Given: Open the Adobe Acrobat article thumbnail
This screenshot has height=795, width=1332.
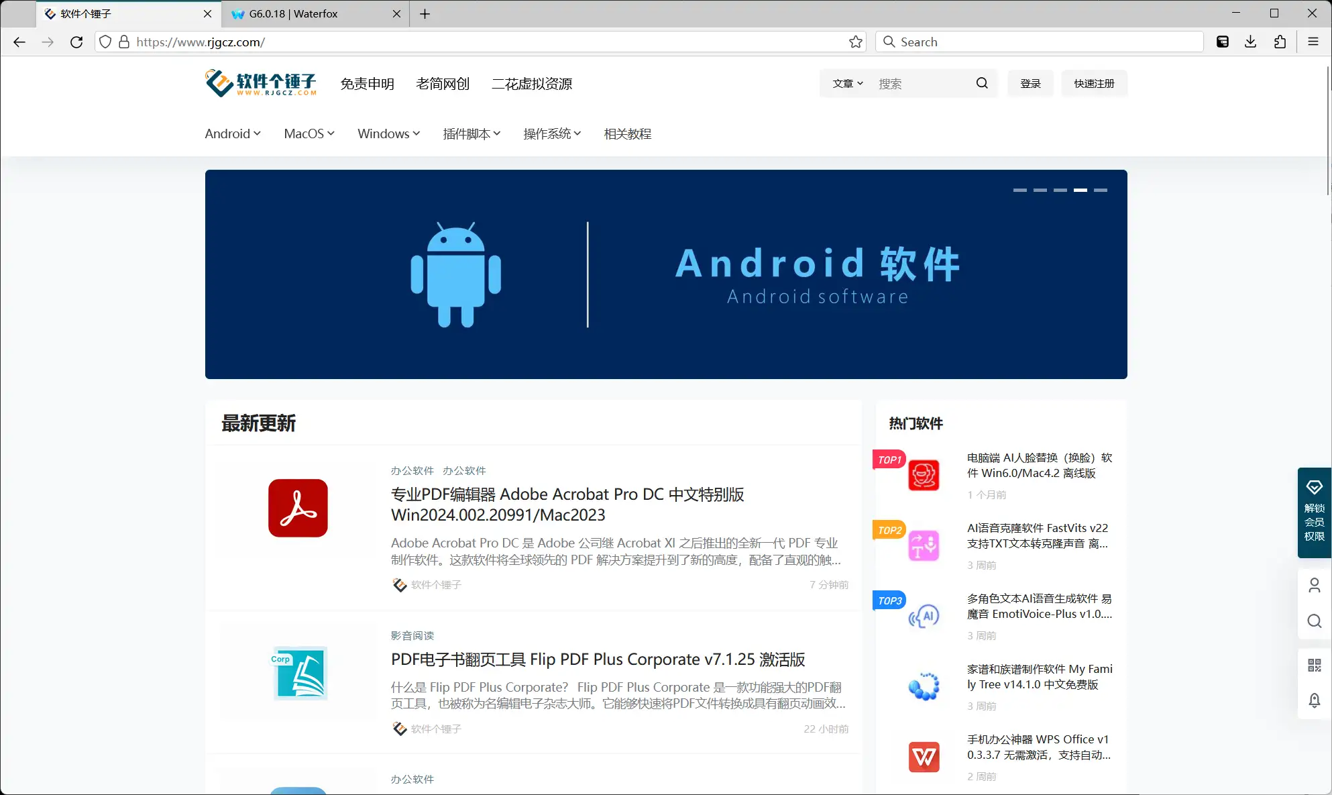Looking at the screenshot, I should click(298, 508).
